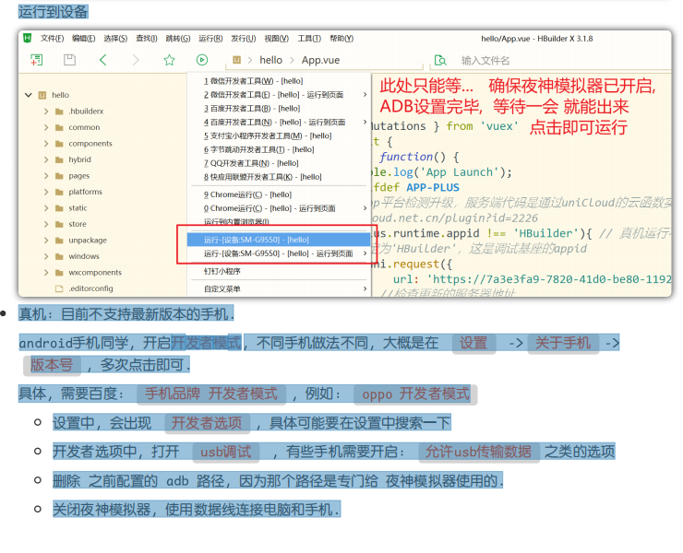Click the static folder icon
Image resolution: width=683 pixels, height=553 pixels.
[59, 208]
